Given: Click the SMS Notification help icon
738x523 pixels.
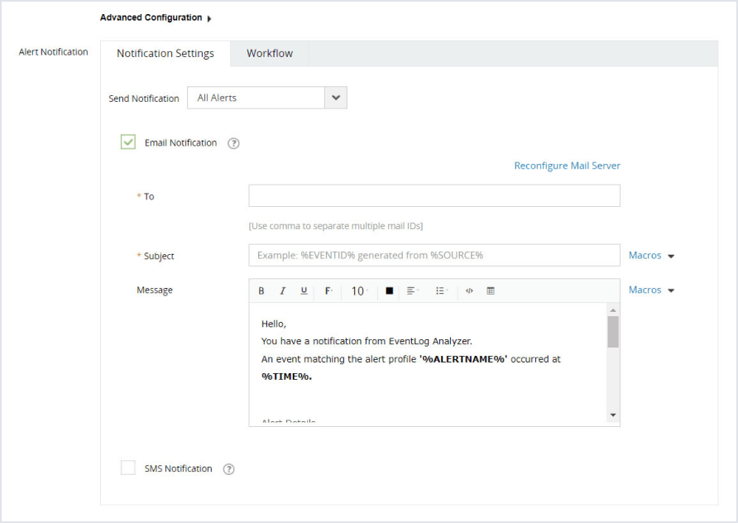Looking at the screenshot, I should (x=229, y=469).
